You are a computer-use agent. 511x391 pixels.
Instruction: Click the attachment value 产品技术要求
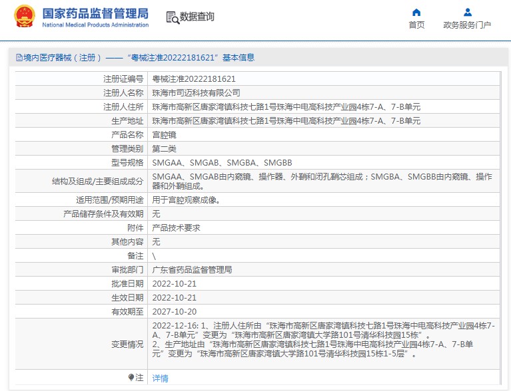(176, 227)
